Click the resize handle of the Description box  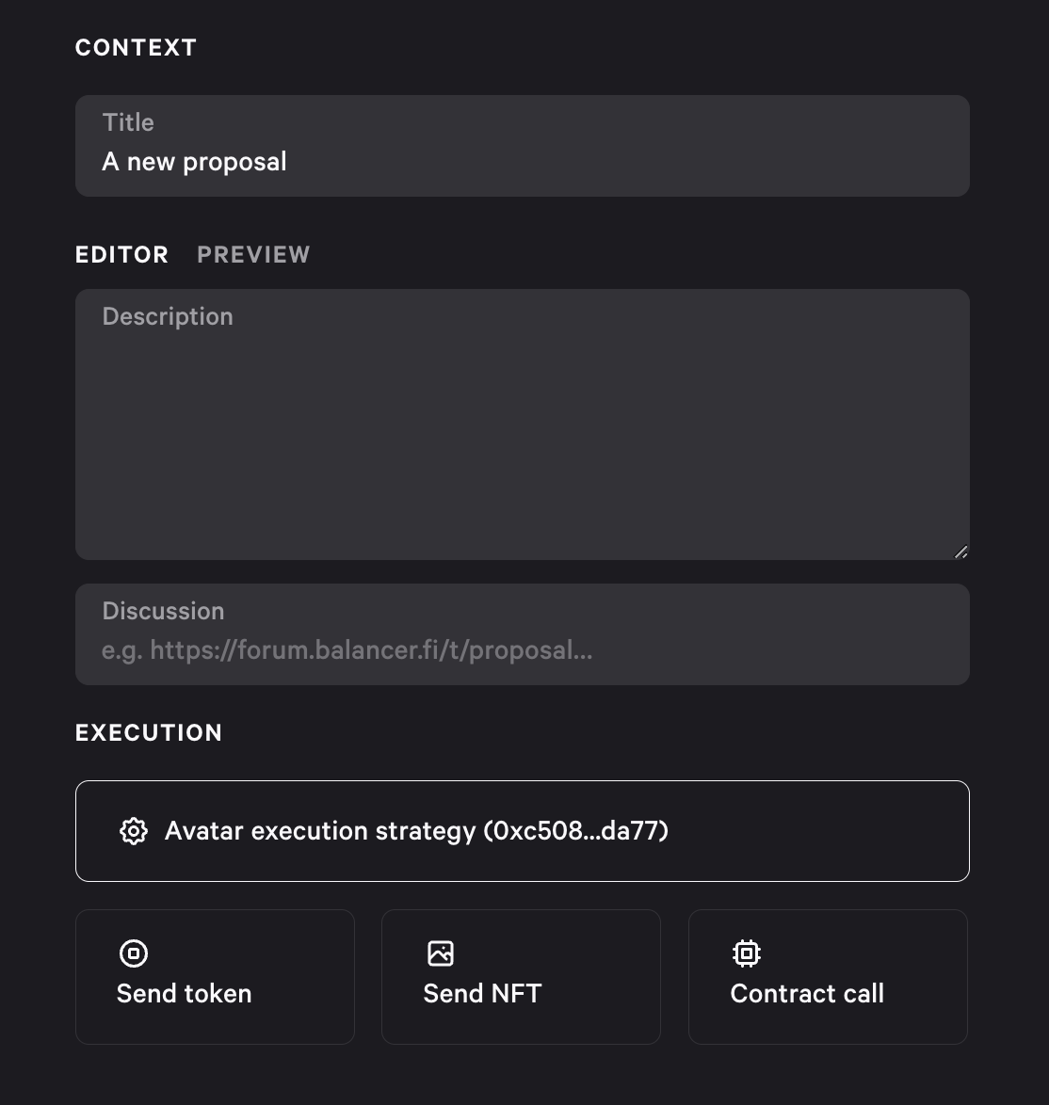coord(960,552)
